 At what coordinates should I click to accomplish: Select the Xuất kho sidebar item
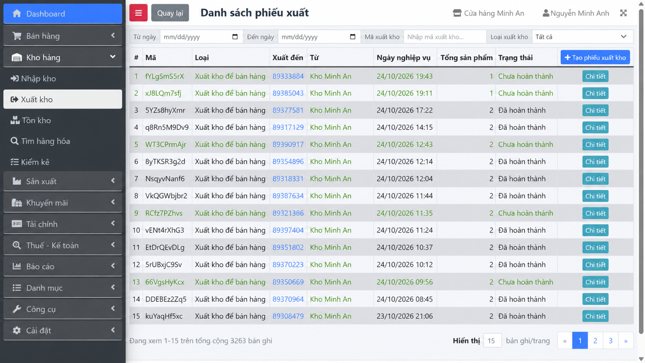(63, 99)
